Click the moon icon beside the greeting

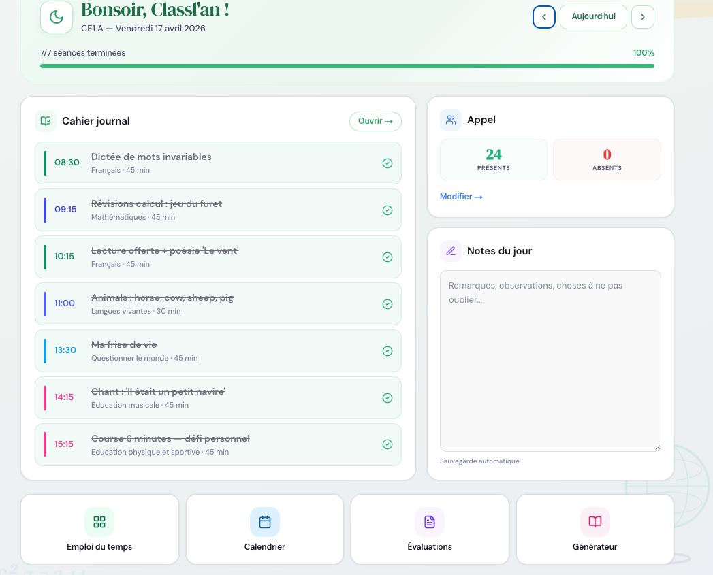57,17
